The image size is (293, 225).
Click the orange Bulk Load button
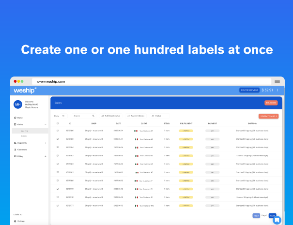(x=271, y=103)
